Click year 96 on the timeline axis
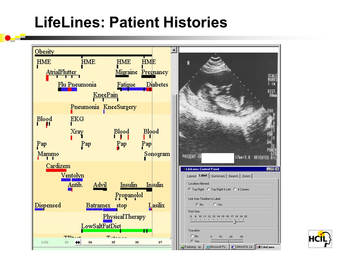 click(137, 242)
